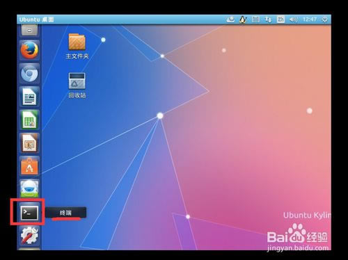Open the 主文件夹 home folder
The width and height of the screenshot is (348, 260).
coord(77,46)
